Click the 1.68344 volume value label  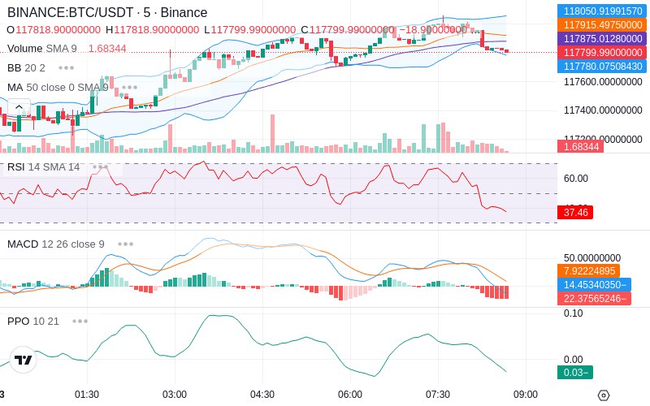point(581,147)
